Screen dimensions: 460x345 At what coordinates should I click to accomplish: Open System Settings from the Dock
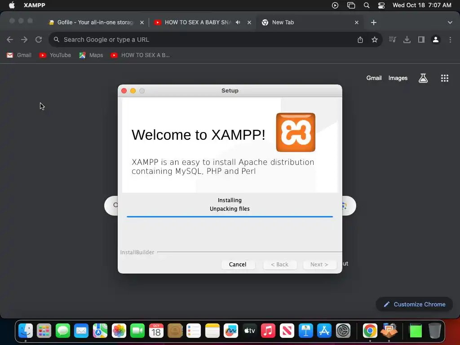click(343, 331)
